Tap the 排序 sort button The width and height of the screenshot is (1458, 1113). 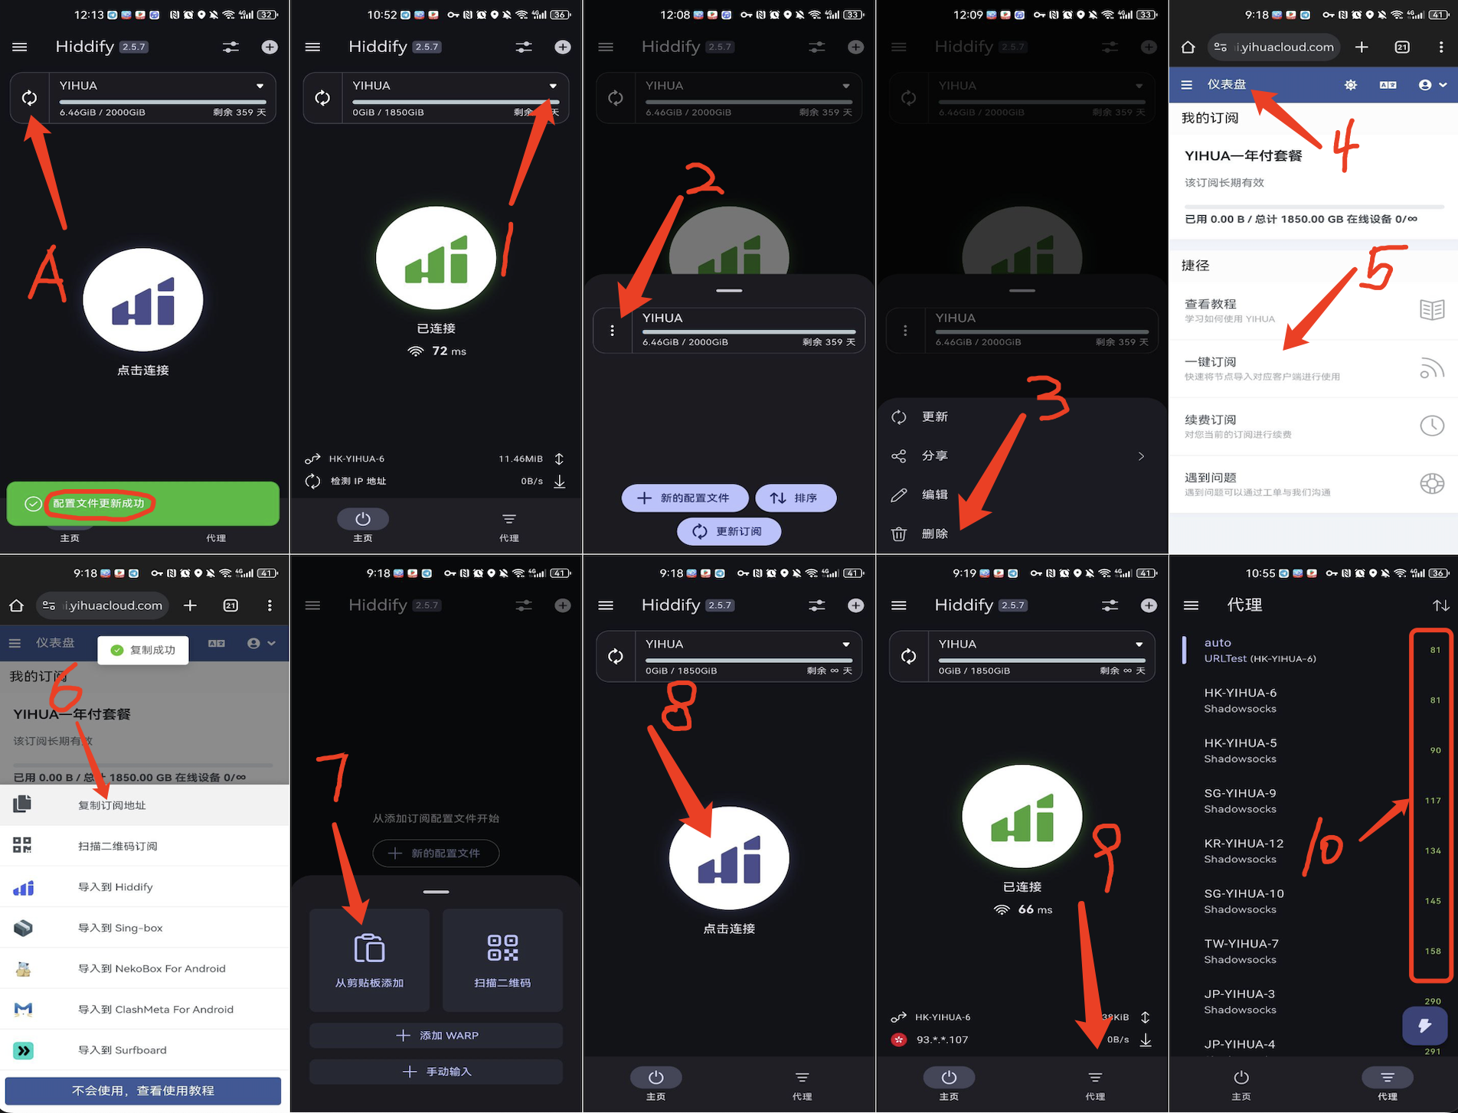point(795,498)
